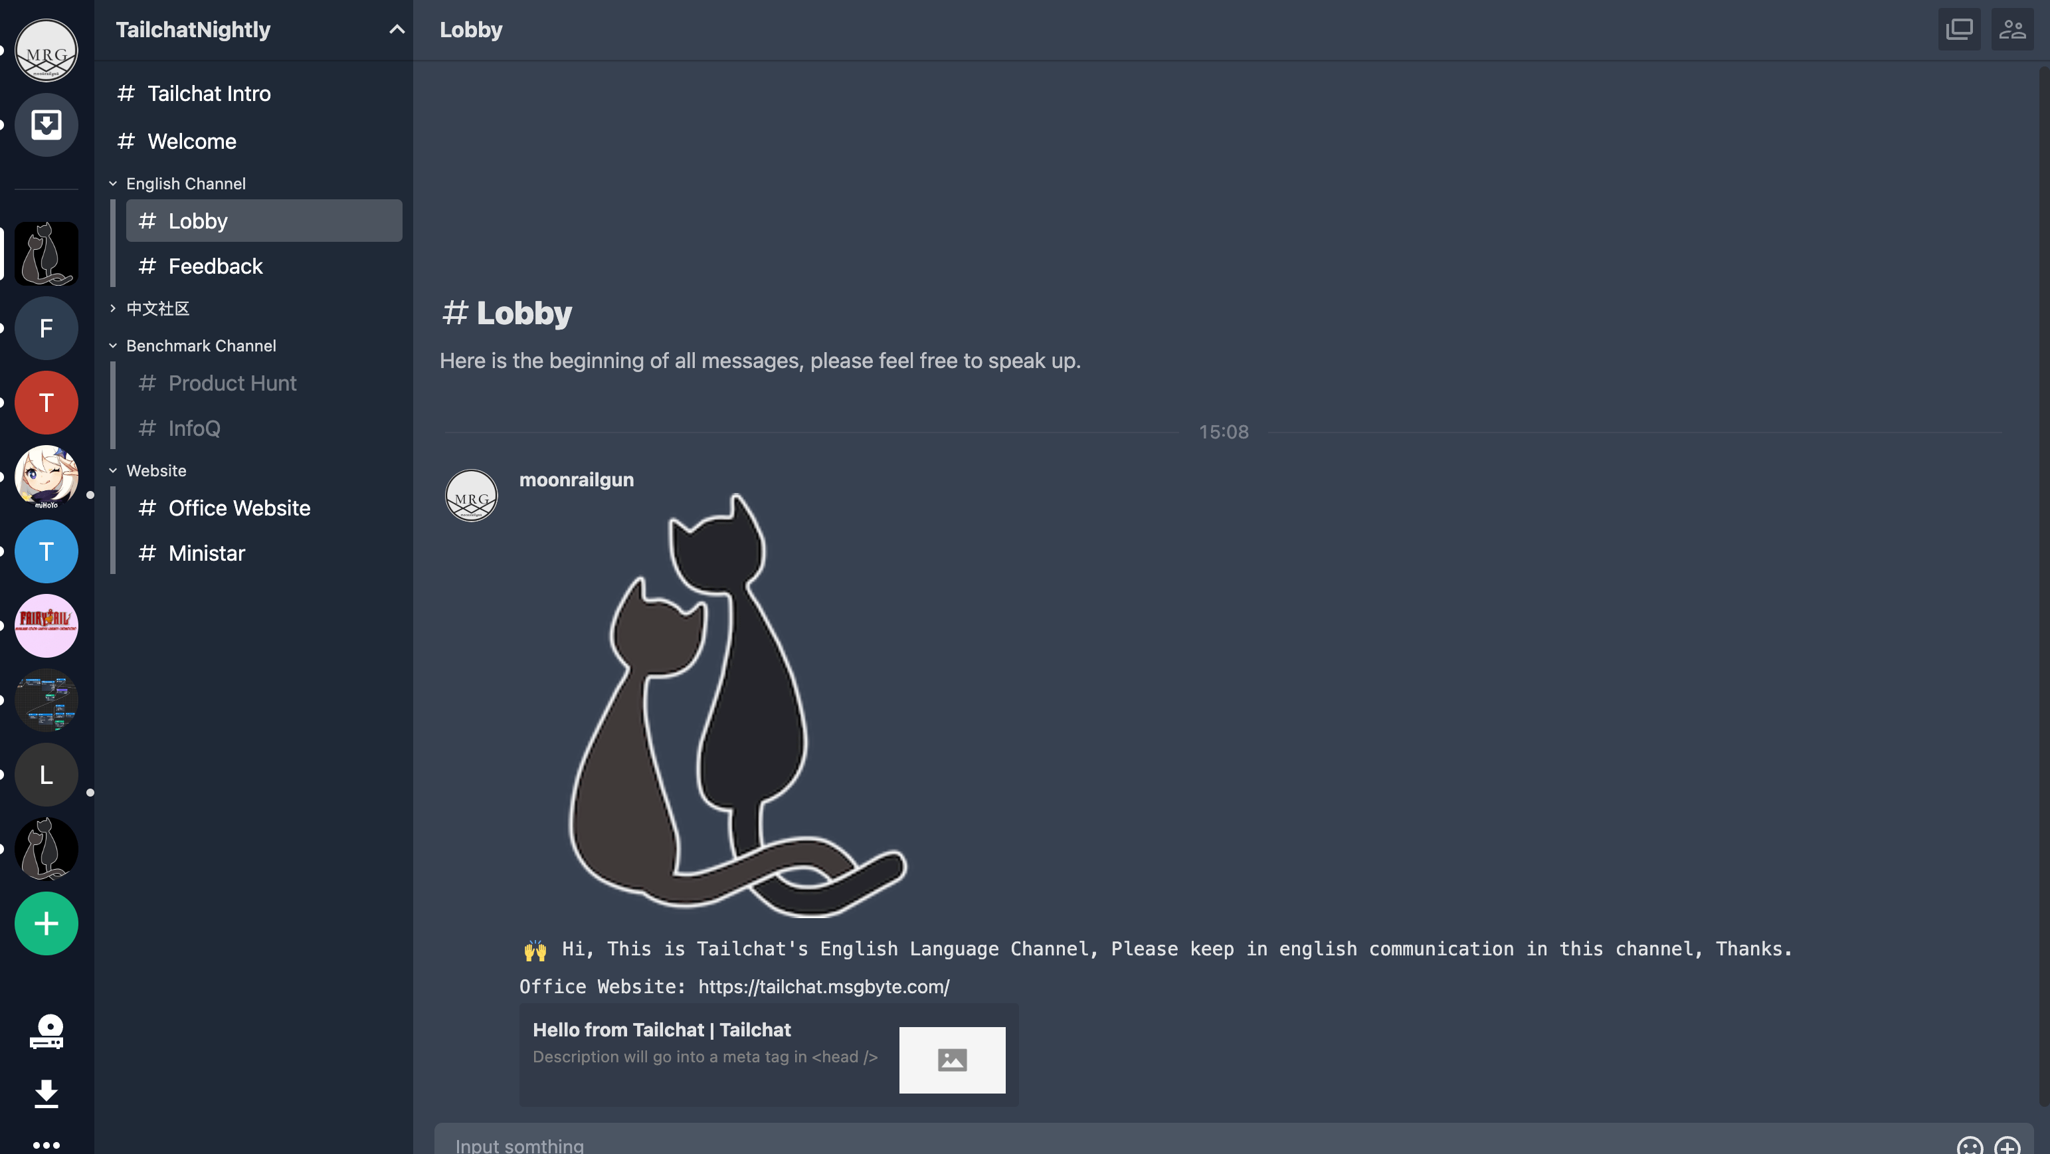Click the more options ellipsis icon bottom left
Image resolution: width=2050 pixels, height=1154 pixels.
tap(47, 1144)
